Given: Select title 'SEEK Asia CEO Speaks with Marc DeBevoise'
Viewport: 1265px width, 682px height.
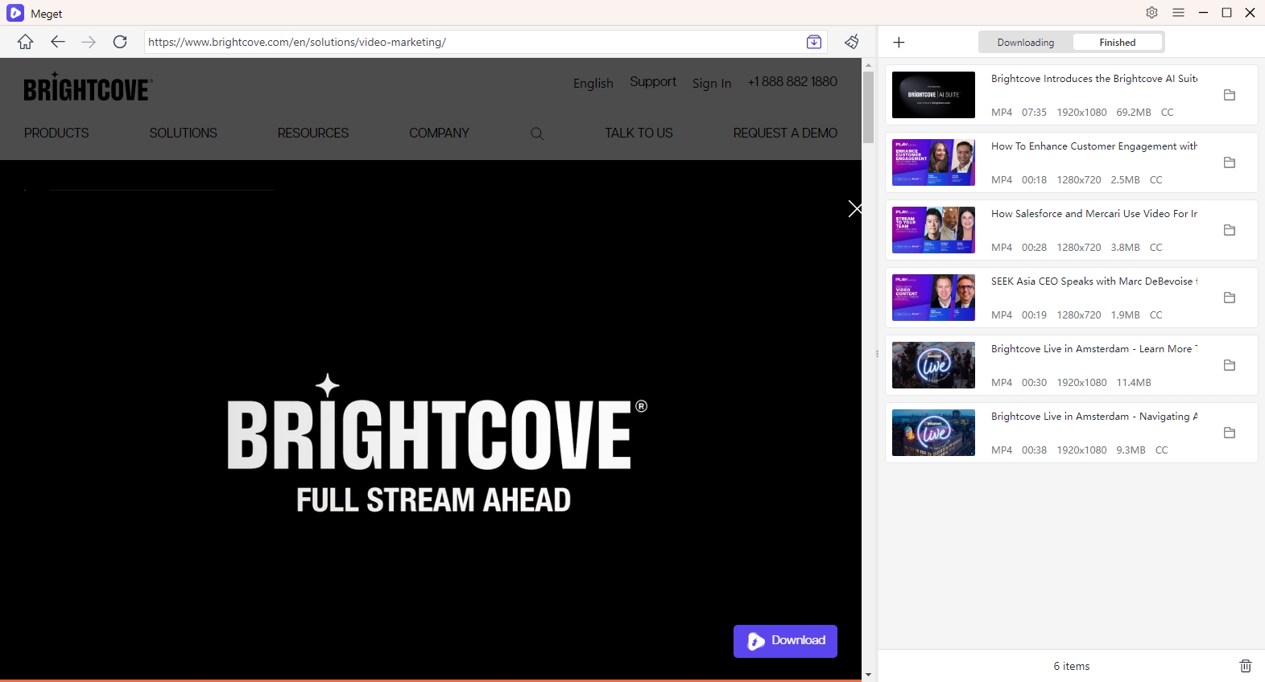Looking at the screenshot, I should [x=1094, y=281].
